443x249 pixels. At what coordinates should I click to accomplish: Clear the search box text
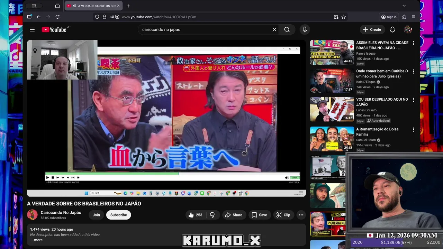[x=274, y=29]
